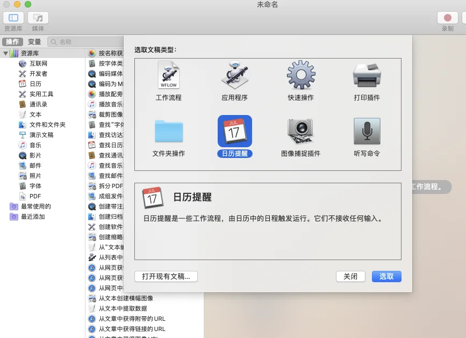This screenshot has width=466, height=338.
Task: Select the 创建缩略 action row
Action: tap(105, 237)
